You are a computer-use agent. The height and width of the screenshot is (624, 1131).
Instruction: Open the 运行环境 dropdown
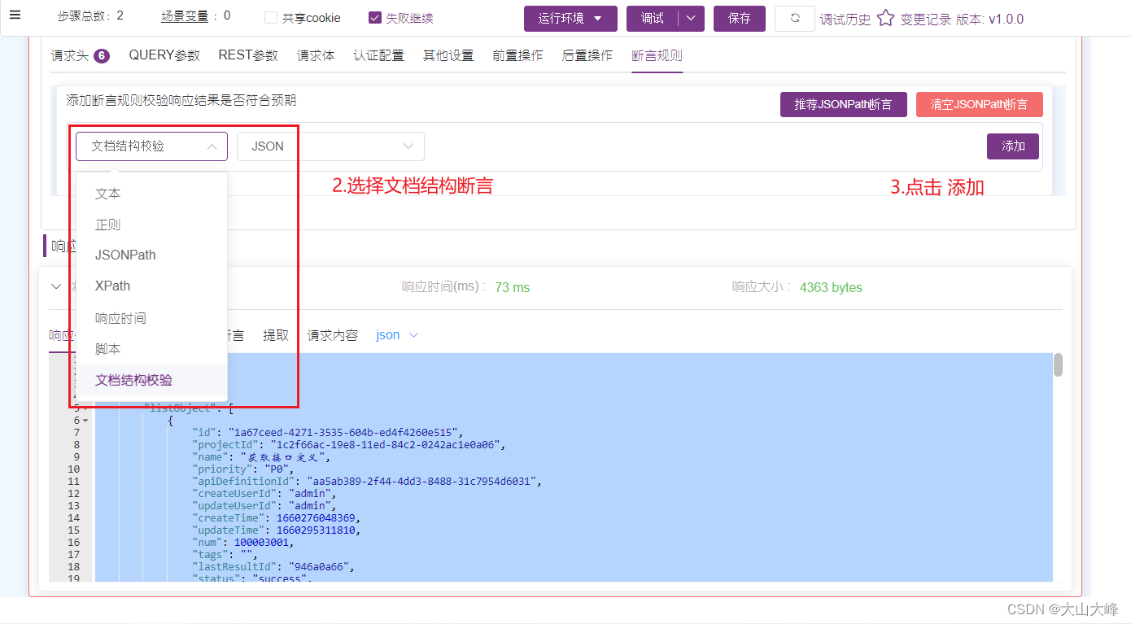570,18
